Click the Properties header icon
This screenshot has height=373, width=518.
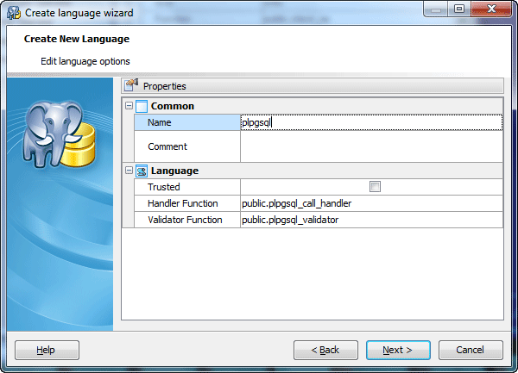131,85
